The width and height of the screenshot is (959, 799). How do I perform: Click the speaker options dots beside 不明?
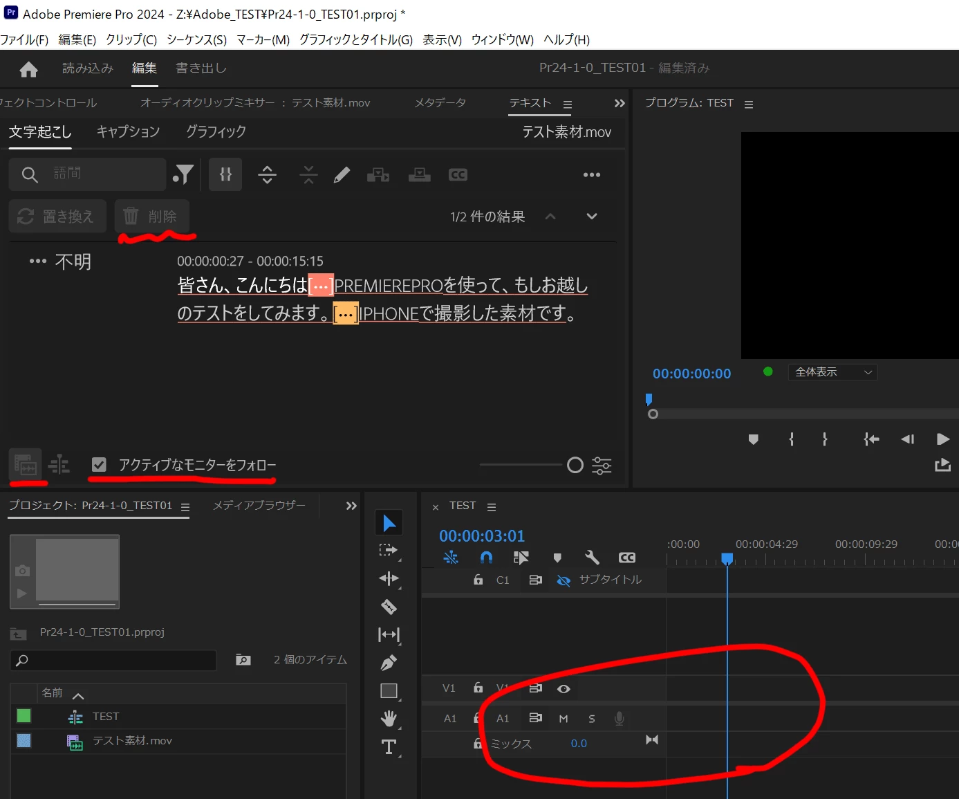(x=37, y=261)
